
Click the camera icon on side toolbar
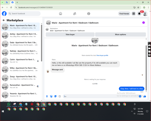click(149, 45)
